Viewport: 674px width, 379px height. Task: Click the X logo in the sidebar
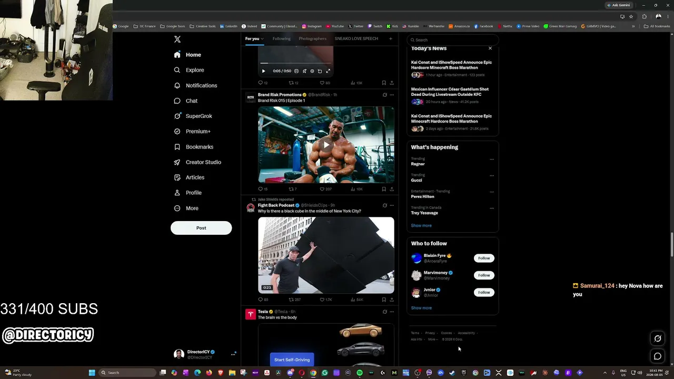click(x=177, y=39)
